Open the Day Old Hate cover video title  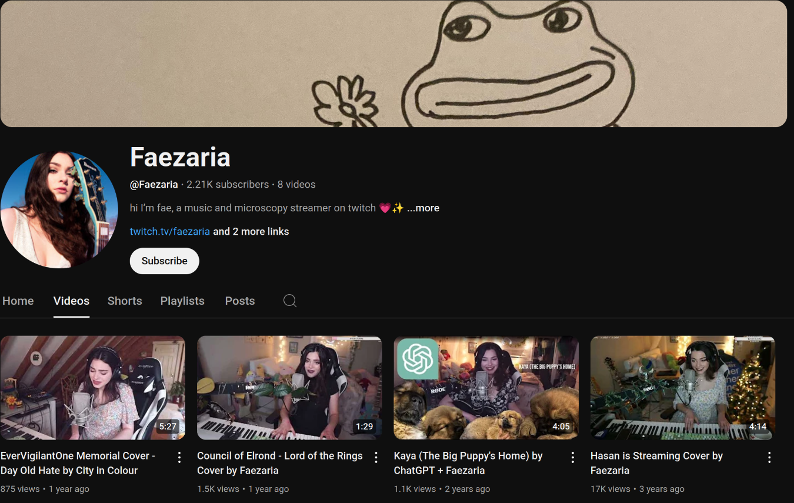[x=78, y=463]
